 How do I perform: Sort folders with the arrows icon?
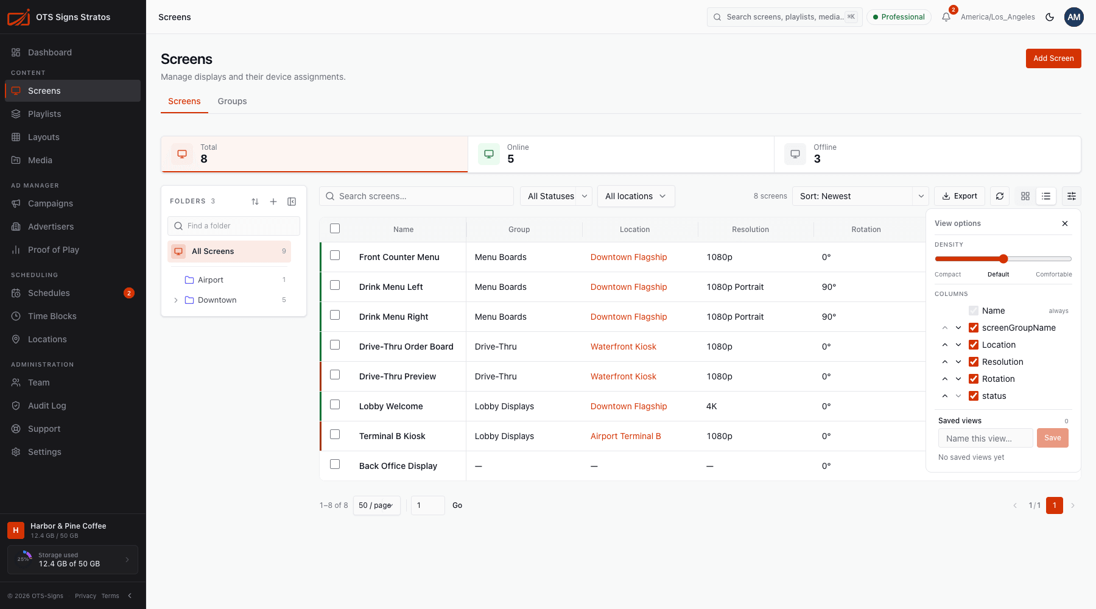coord(255,202)
